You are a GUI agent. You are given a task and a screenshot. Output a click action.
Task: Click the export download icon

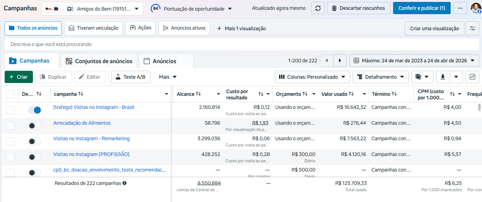click(443, 77)
